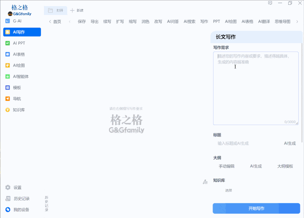Go to AI智能体 in sidebar

click(20, 76)
